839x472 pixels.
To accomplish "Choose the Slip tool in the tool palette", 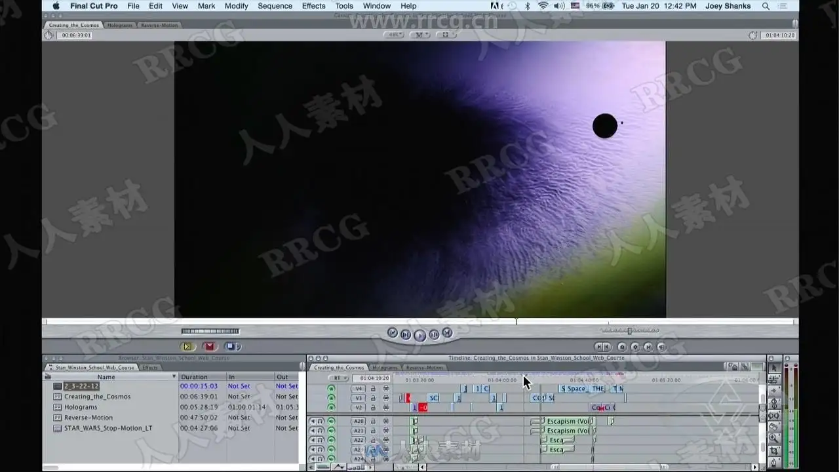I will click(773, 415).
